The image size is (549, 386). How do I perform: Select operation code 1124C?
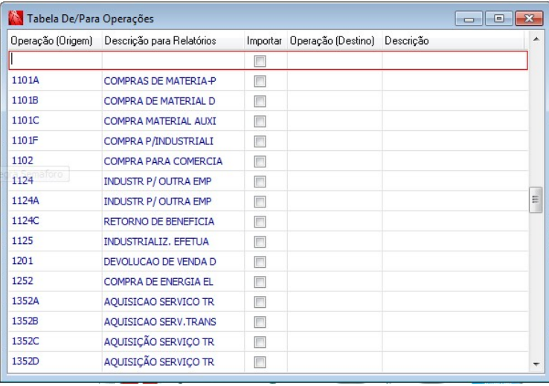point(25,221)
